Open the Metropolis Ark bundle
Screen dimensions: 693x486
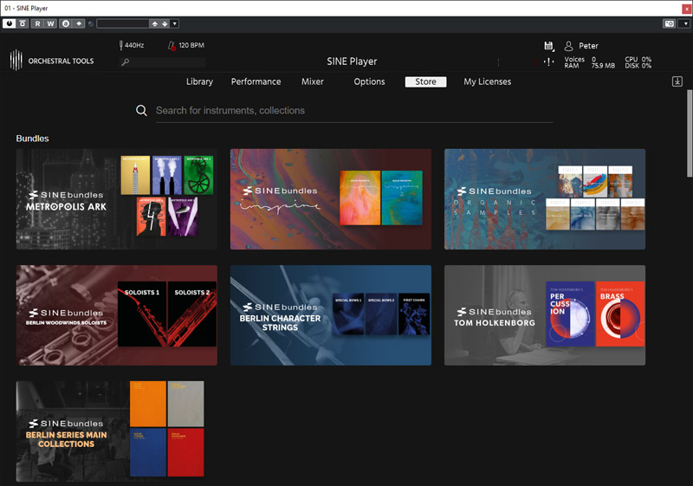110,198
